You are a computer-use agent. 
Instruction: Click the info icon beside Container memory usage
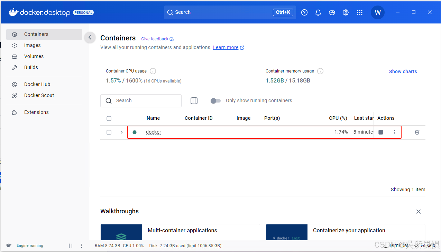tap(320, 71)
